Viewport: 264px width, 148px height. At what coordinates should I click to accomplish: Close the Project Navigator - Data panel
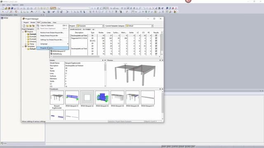coord(44,15)
